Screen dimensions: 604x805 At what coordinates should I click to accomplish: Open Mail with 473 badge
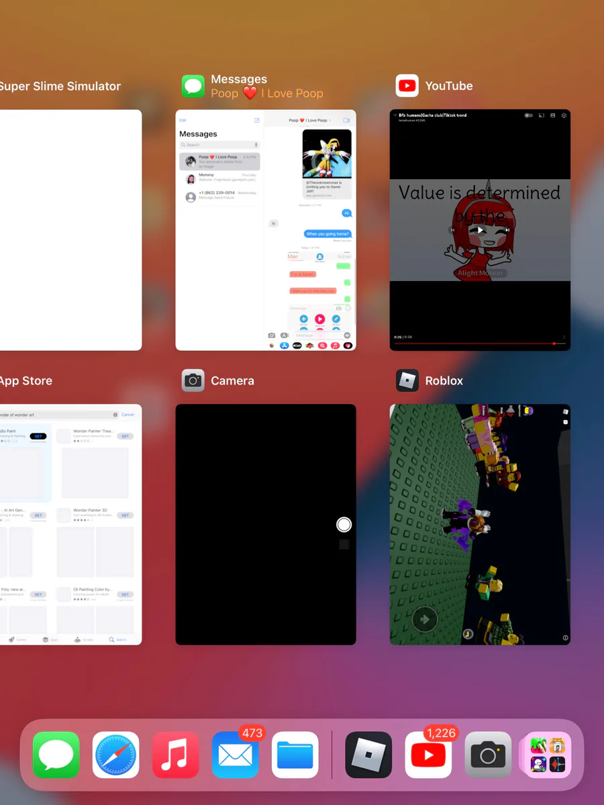pos(236,755)
